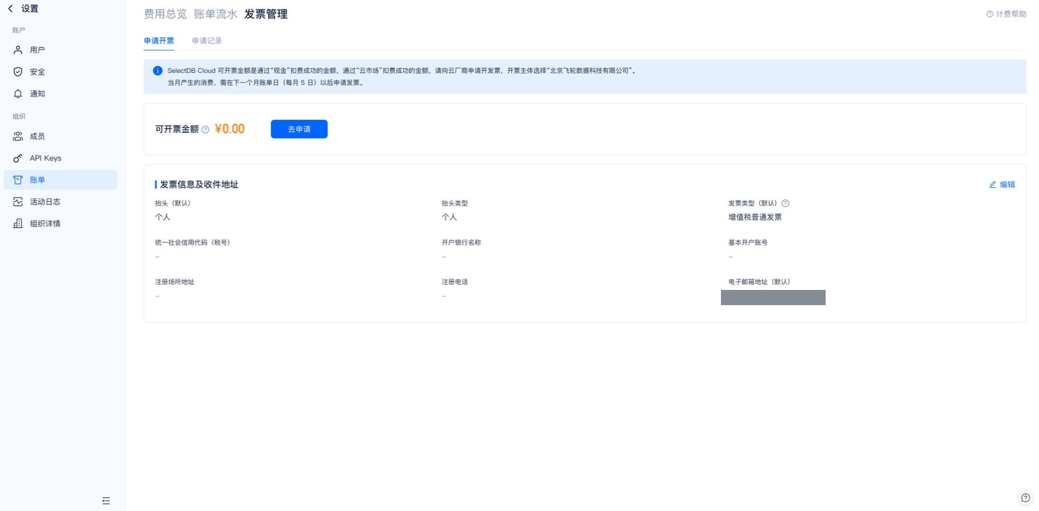Screen dimensions: 1039x511
Task: Select the 注册场所地址 label
Action: coord(174,282)
